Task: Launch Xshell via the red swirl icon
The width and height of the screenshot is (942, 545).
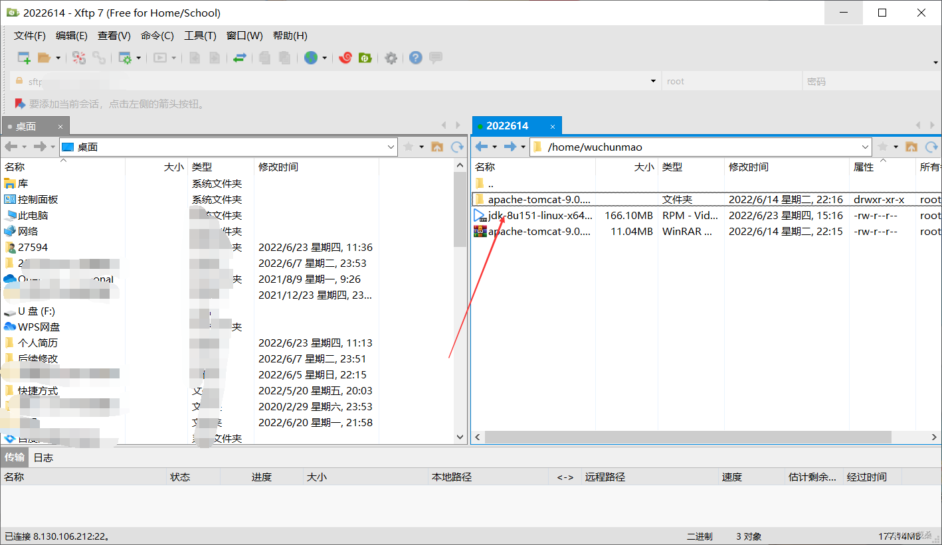Action: [x=345, y=58]
